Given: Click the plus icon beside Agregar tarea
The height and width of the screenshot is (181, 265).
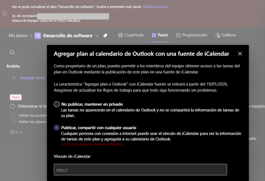Looking at the screenshot, I should click(x=14, y=78).
